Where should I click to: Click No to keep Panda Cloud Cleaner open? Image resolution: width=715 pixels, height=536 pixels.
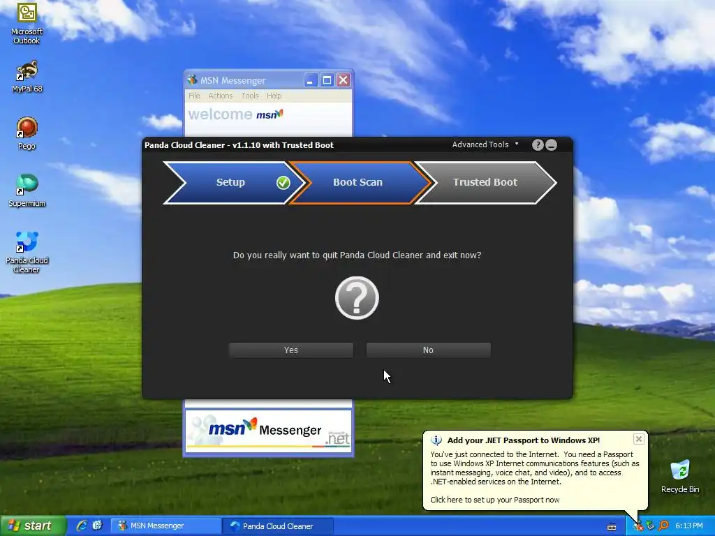tap(428, 350)
